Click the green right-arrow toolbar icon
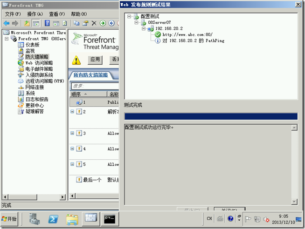Screen dimensions: 305x229 pyautogui.click(x=103, y=23)
